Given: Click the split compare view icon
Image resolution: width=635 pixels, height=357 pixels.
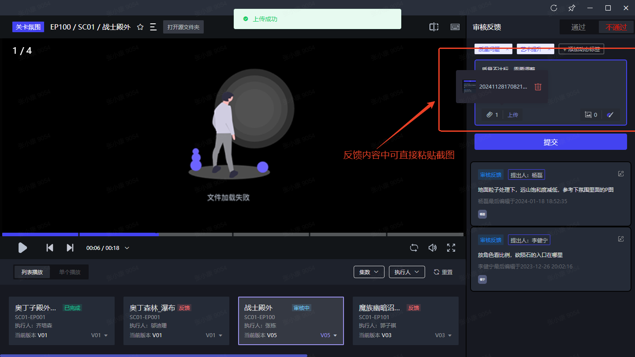Looking at the screenshot, I should (434, 27).
